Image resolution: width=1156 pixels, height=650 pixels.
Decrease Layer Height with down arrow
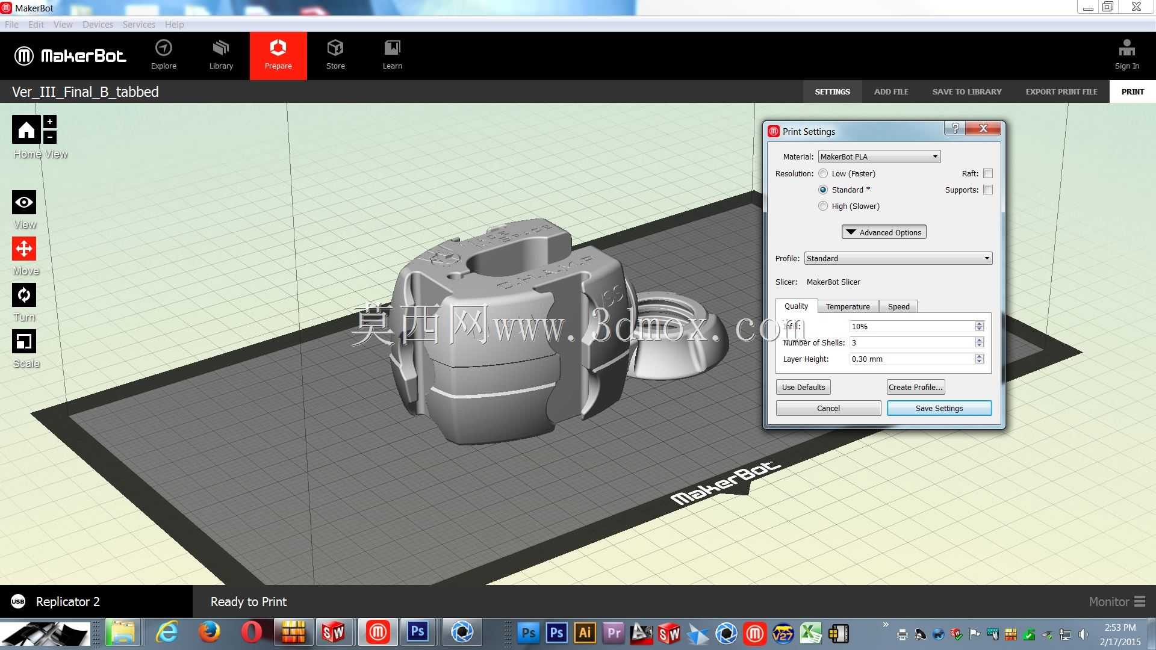tap(980, 362)
